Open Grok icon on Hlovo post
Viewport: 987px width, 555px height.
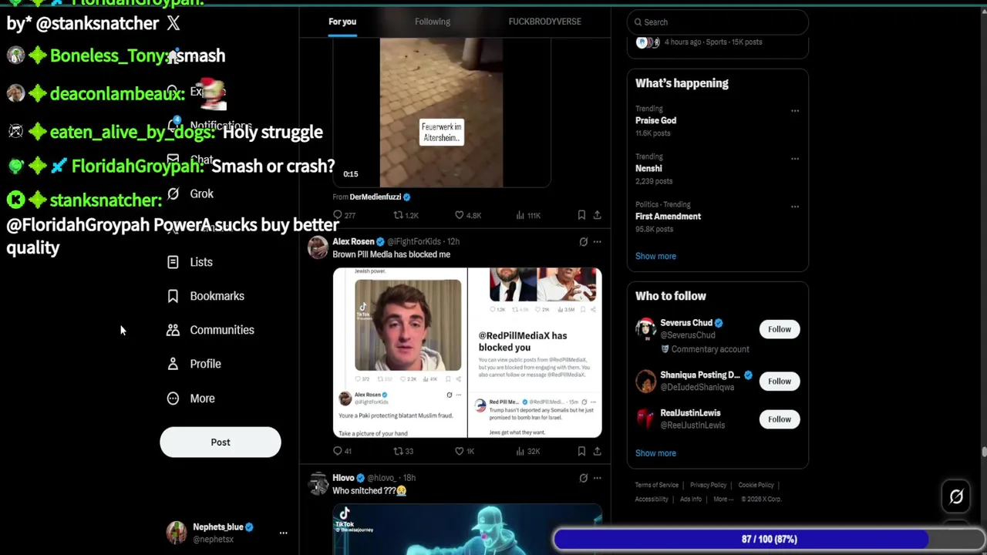pyautogui.click(x=584, y=478)
